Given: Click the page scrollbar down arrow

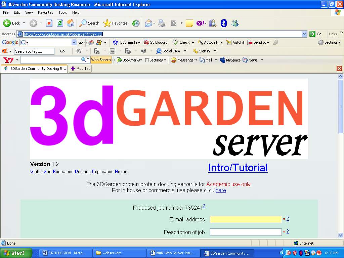Looking at the screenshot, I should (x=340, y=235).
